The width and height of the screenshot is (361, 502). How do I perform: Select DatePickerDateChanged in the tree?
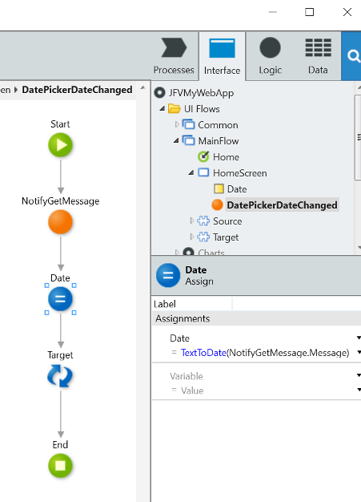point(282,205)
